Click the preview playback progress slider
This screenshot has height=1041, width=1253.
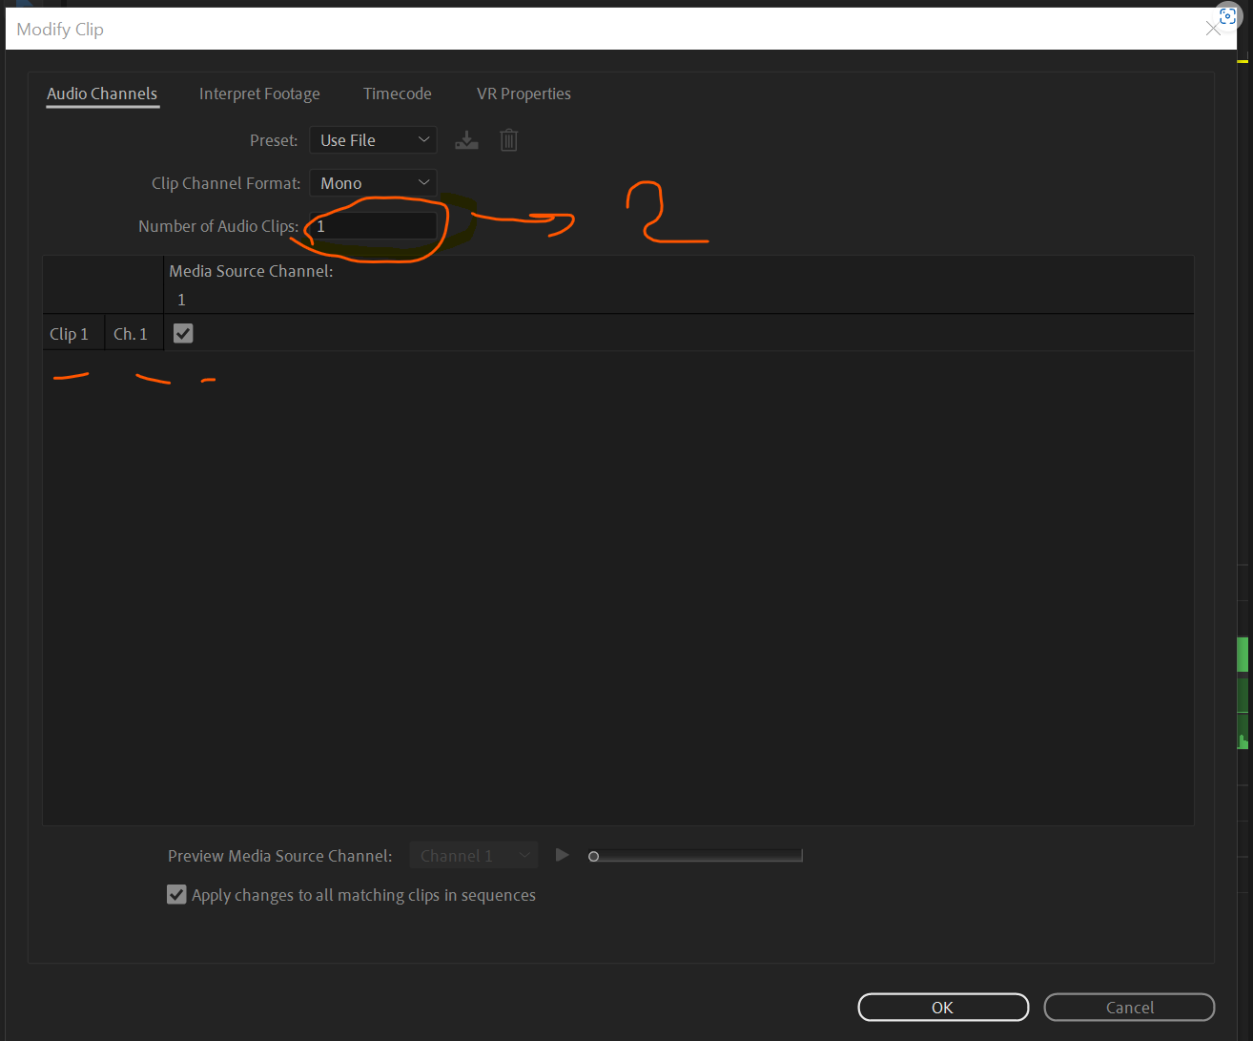tap(696, 856)
